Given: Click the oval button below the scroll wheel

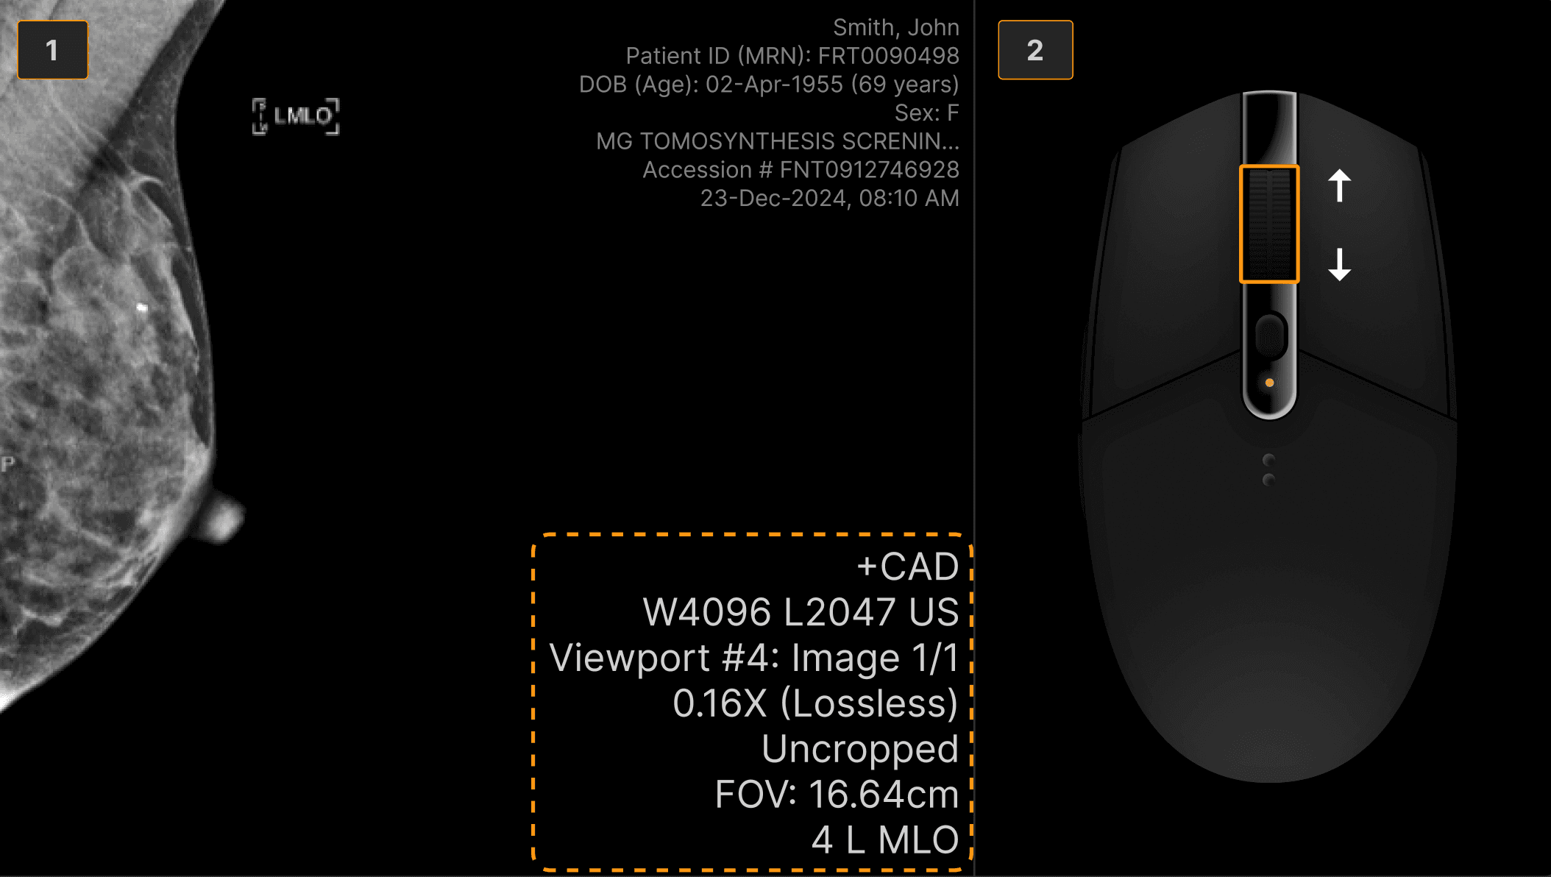Looking at the screenshot, I should click(x=1270, y=336).
